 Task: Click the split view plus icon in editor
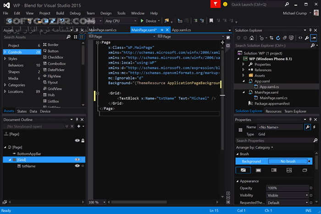point(222,42)
